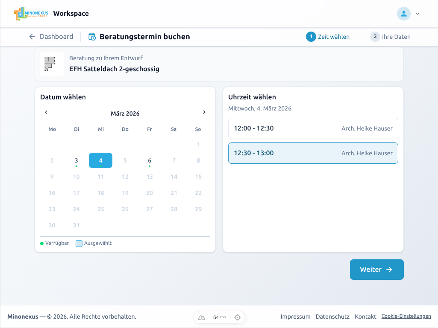Click the back arrow beside Dashboard

point(32,37)
